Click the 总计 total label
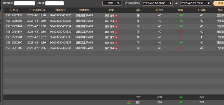The width and height of the screenshot is (224, 105). tap(138, 102)
